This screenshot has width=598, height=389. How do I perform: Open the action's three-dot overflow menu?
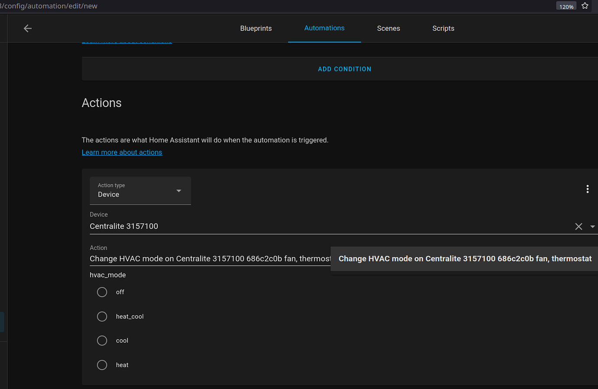(587, 189)
